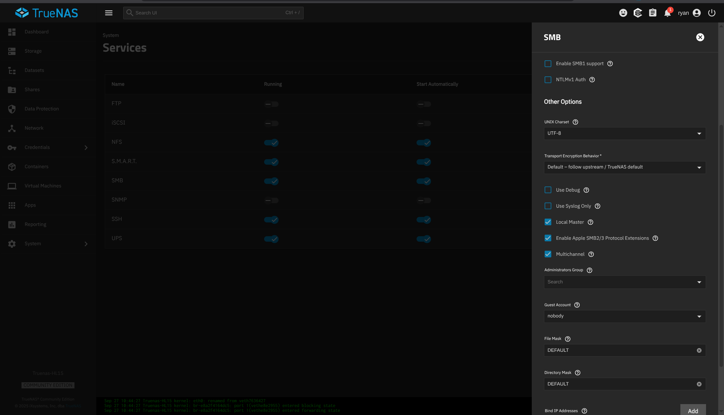Image resolution: width=724 pixels, height=415 pixels.
Task: Toggle the hamburger sidebar menu icon
Action: (109, 13)
